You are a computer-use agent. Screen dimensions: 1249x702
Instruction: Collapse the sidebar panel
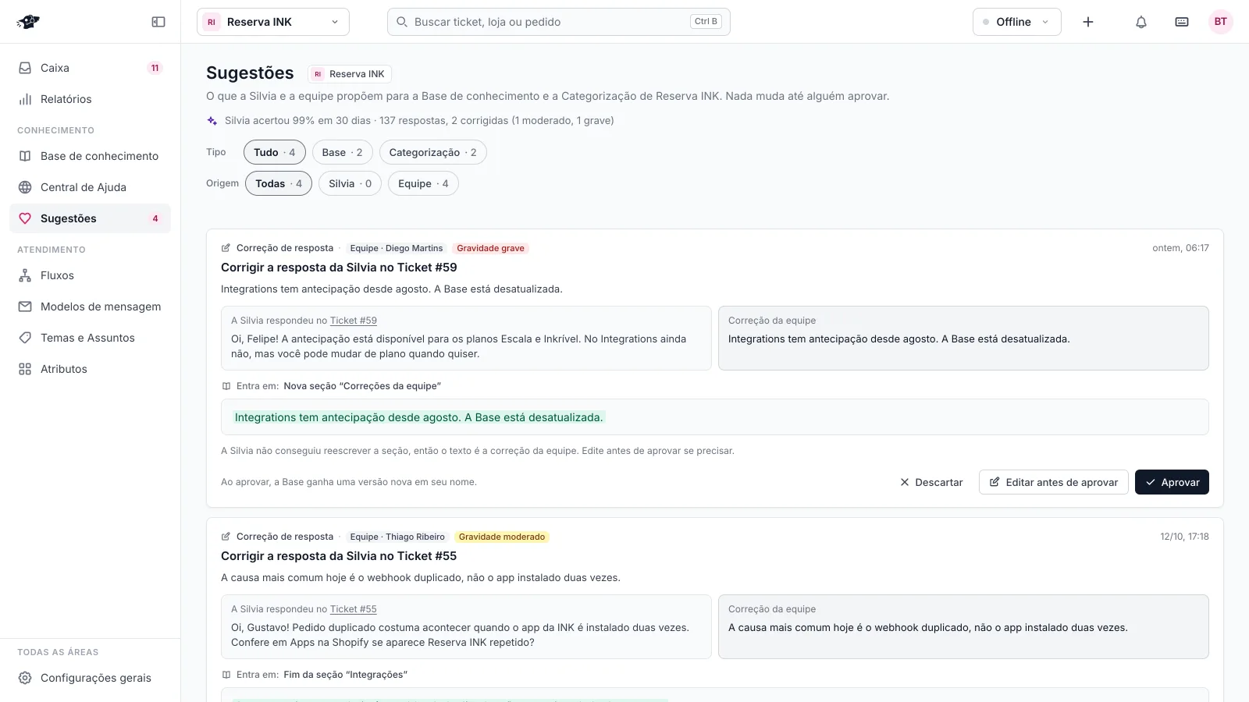pyautogui.click(x=158, y=22)
